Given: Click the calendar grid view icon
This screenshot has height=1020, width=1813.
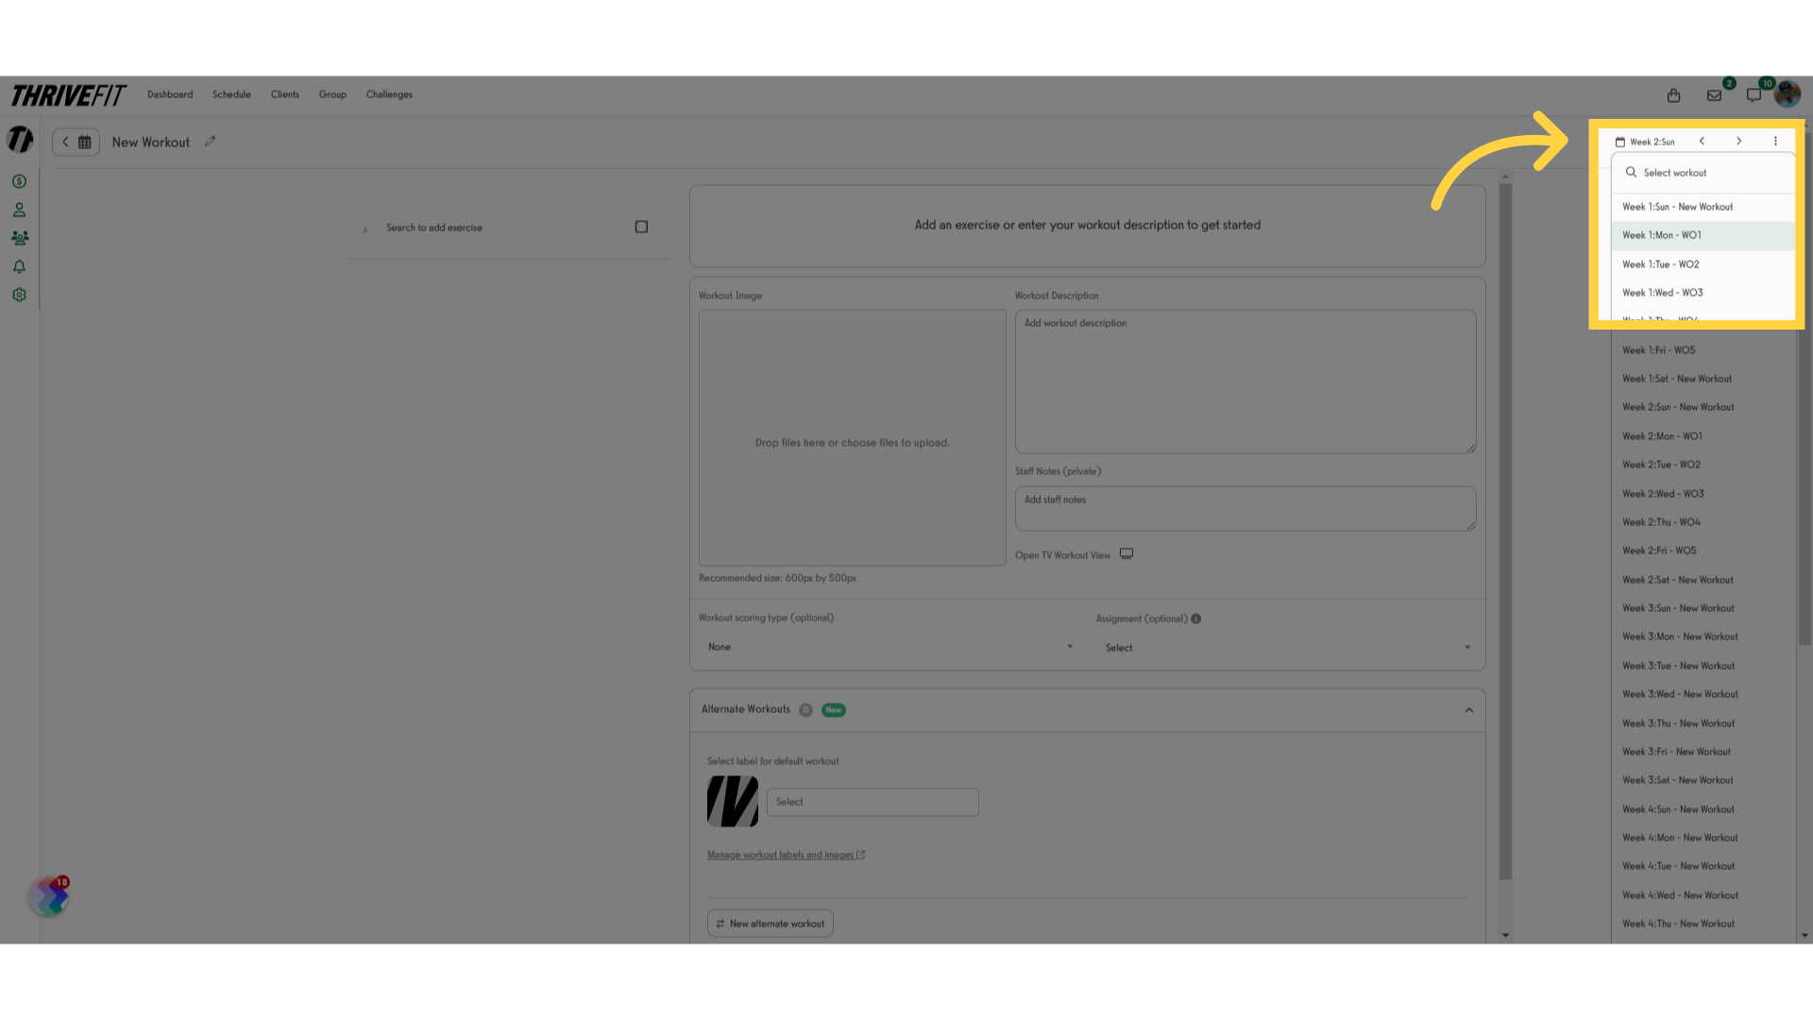Looking at the screenshot, I should pyautogui.click(x=85, y=141).
